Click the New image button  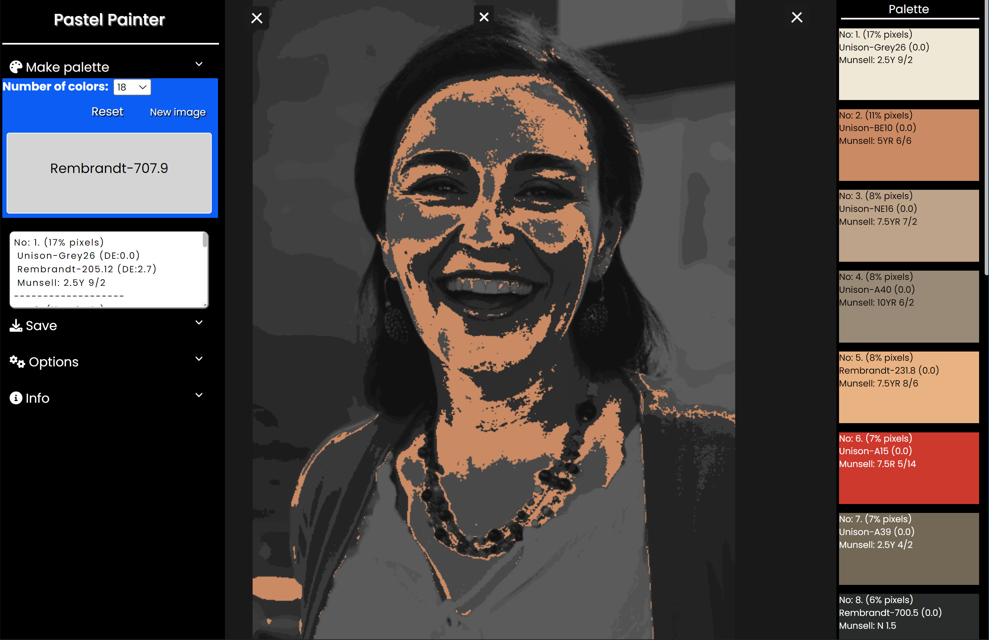(177, 112)
